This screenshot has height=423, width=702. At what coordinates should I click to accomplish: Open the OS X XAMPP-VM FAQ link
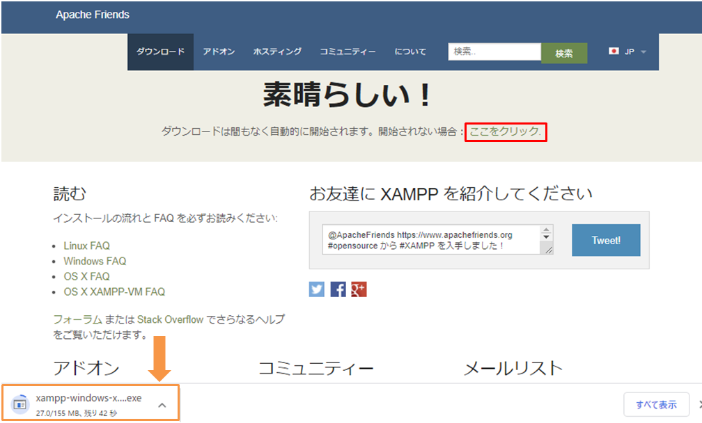tap(114, 292)
